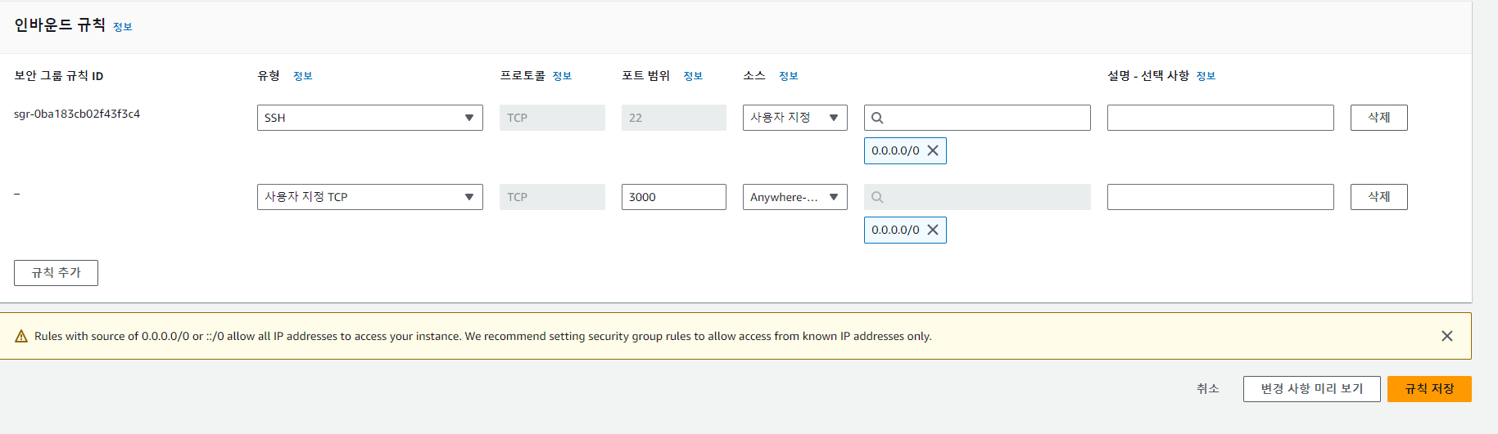
Task: Click the warning text about 0.0.0.0/0 sources
Action: tap(483, 336)
